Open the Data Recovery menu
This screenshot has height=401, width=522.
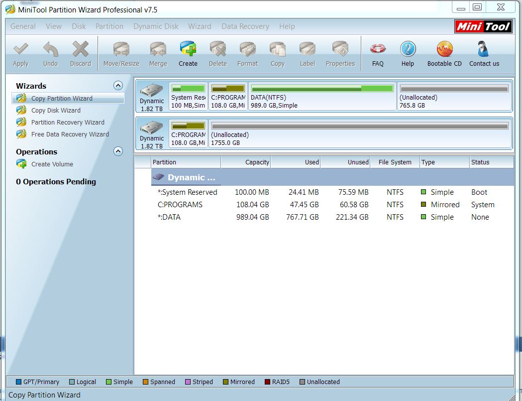245,26
